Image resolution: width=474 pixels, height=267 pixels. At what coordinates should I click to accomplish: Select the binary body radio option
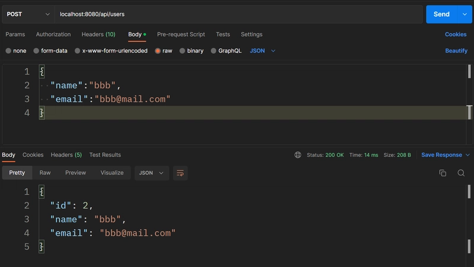click(182, 51)
